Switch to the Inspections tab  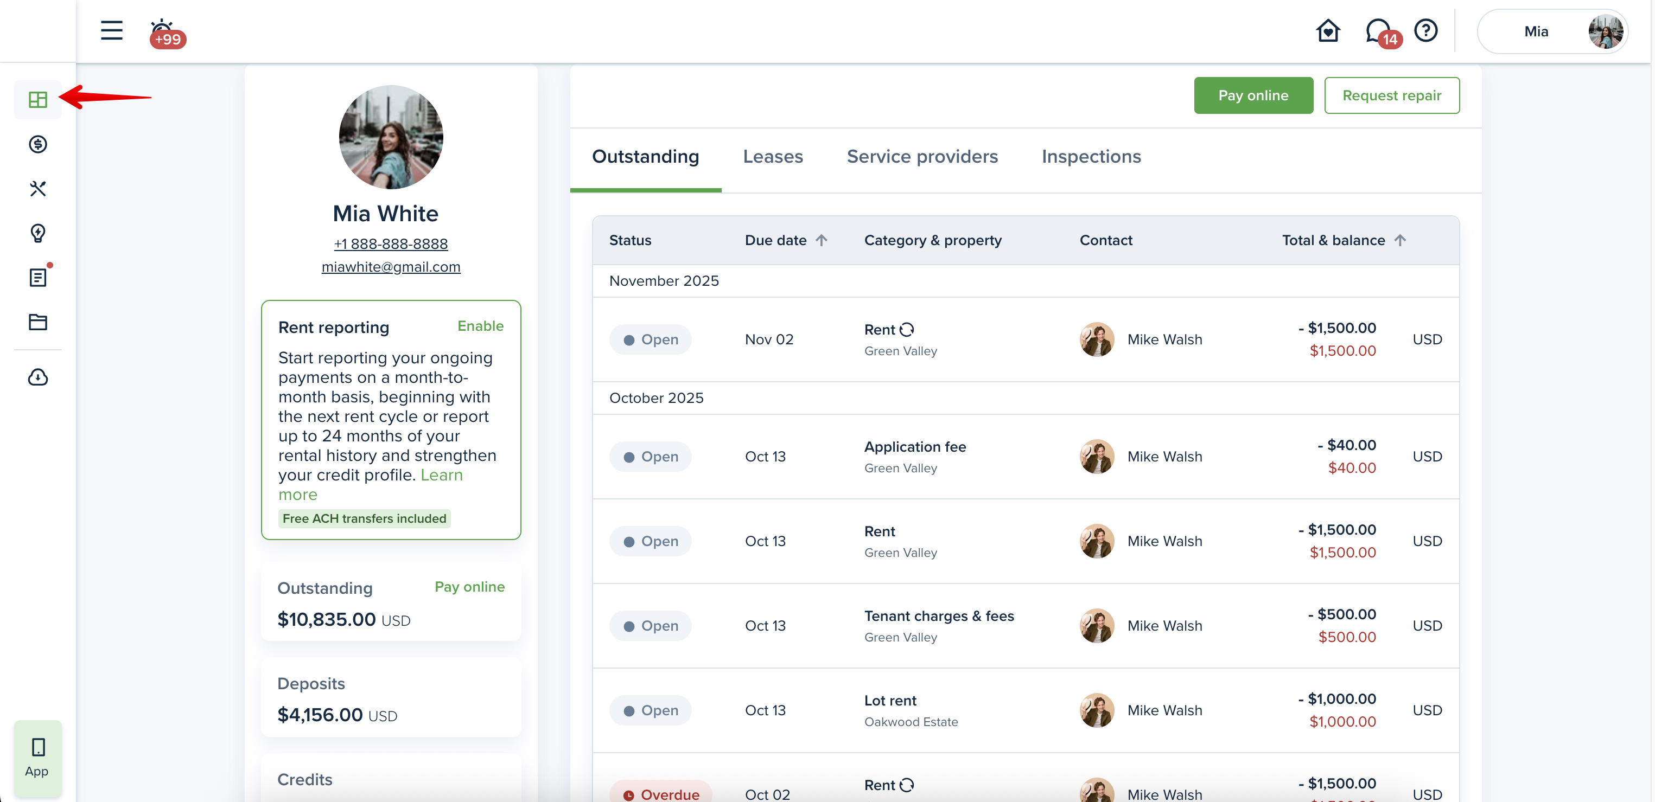1091,157
